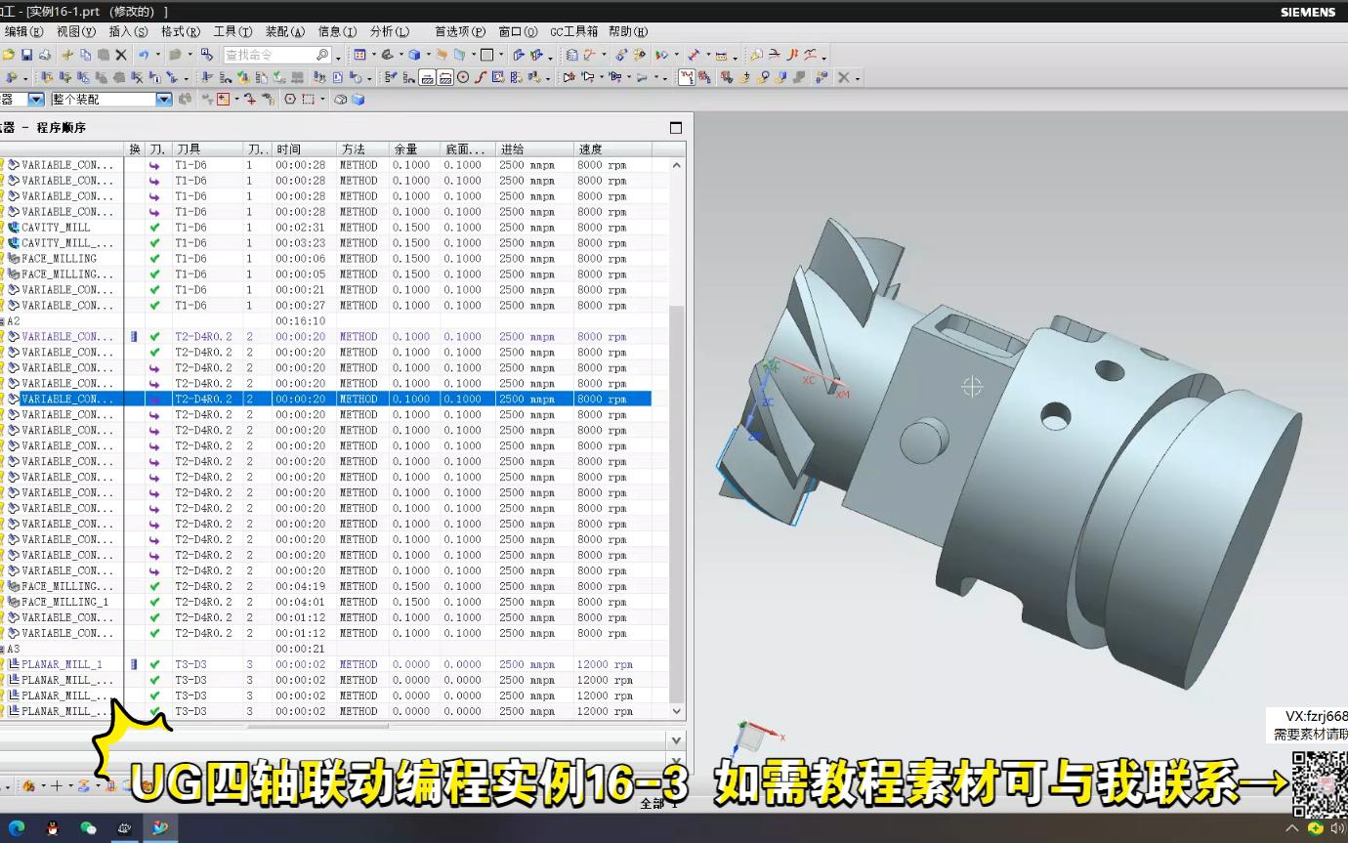Screen dimensions: 1348x843
Task: Open the assembly scope dropdown 整个装配
Action: point(164,99)
